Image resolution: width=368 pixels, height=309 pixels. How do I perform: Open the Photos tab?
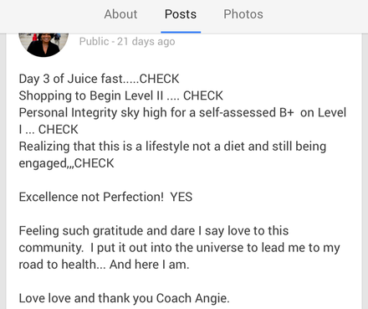[x=243, y=14]
